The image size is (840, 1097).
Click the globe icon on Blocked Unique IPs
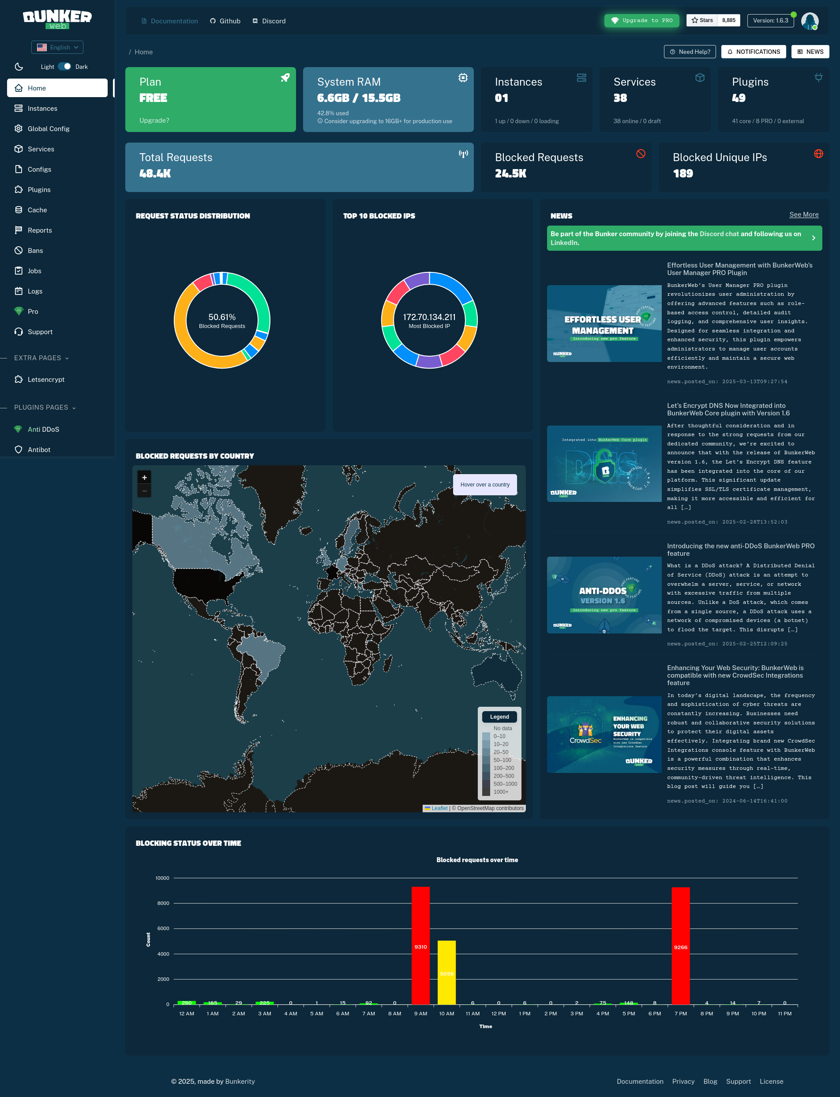click(818, 154)
